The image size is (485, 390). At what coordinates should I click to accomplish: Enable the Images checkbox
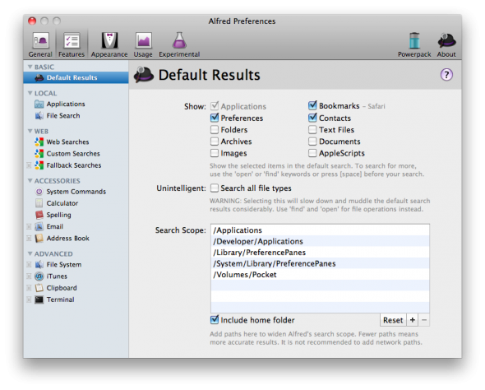point(215,153)
